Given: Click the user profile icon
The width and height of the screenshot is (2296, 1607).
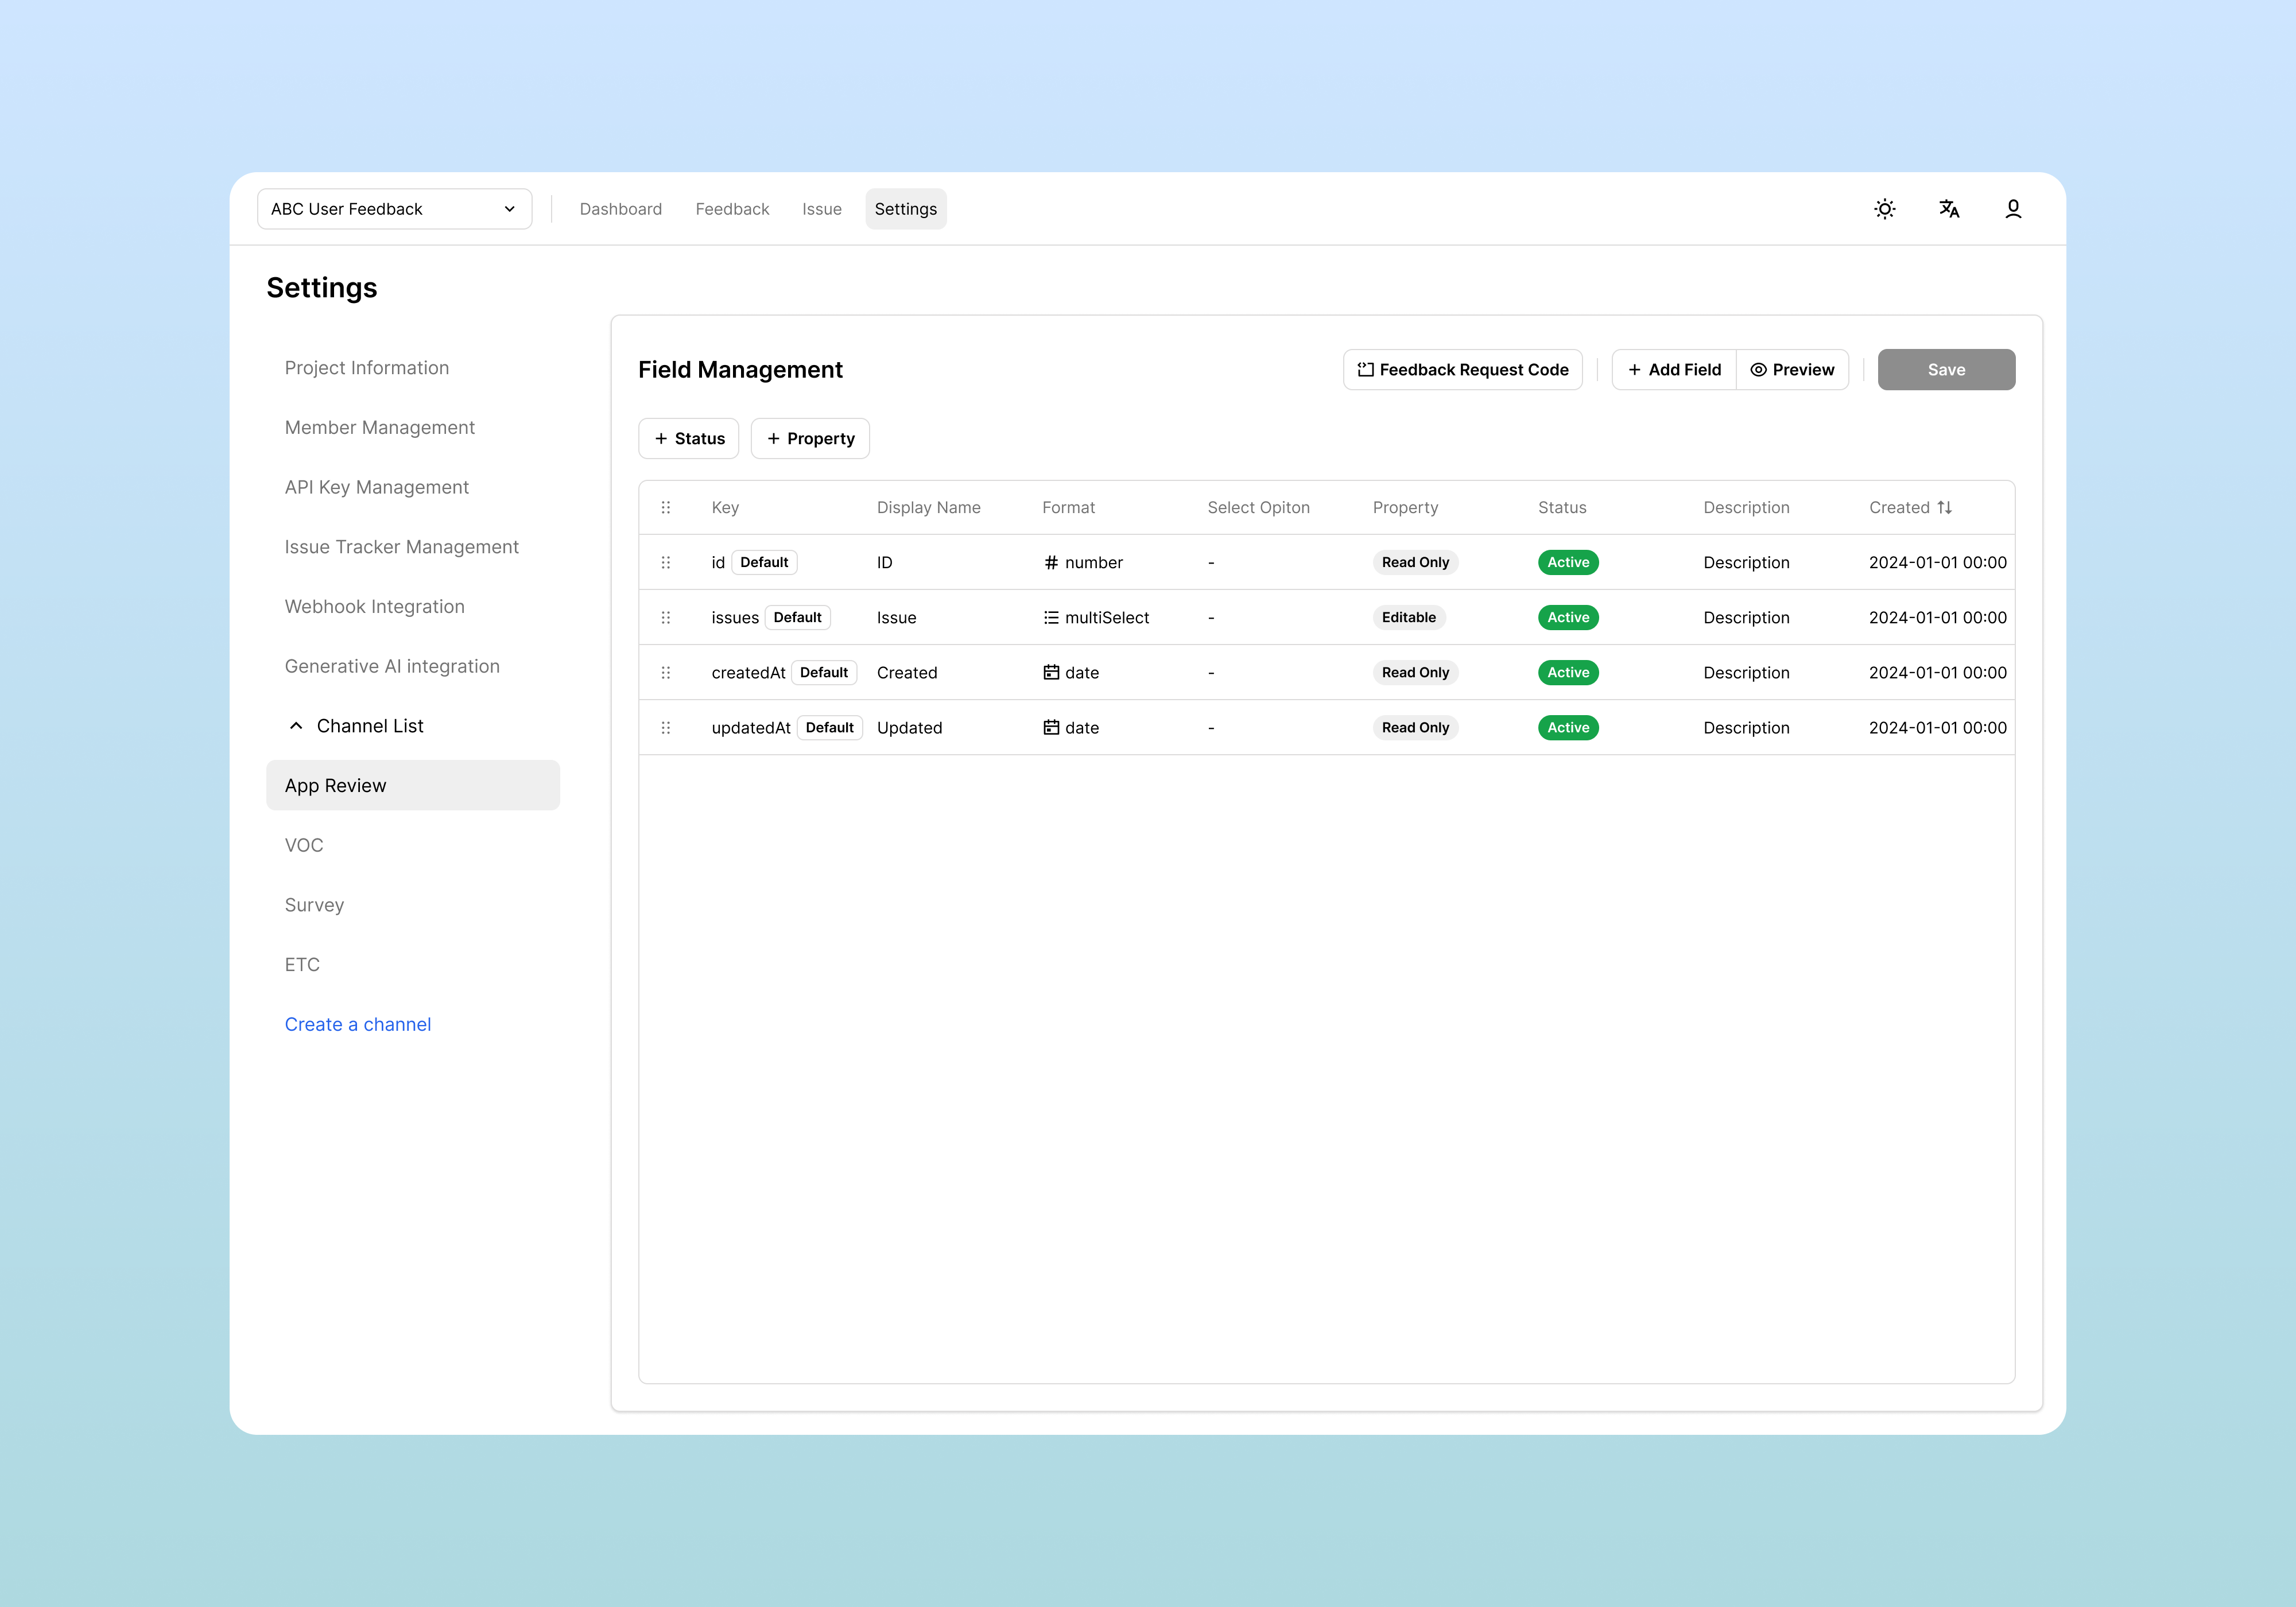Looking at the screenshot, I should click(x=2012, y=209).
